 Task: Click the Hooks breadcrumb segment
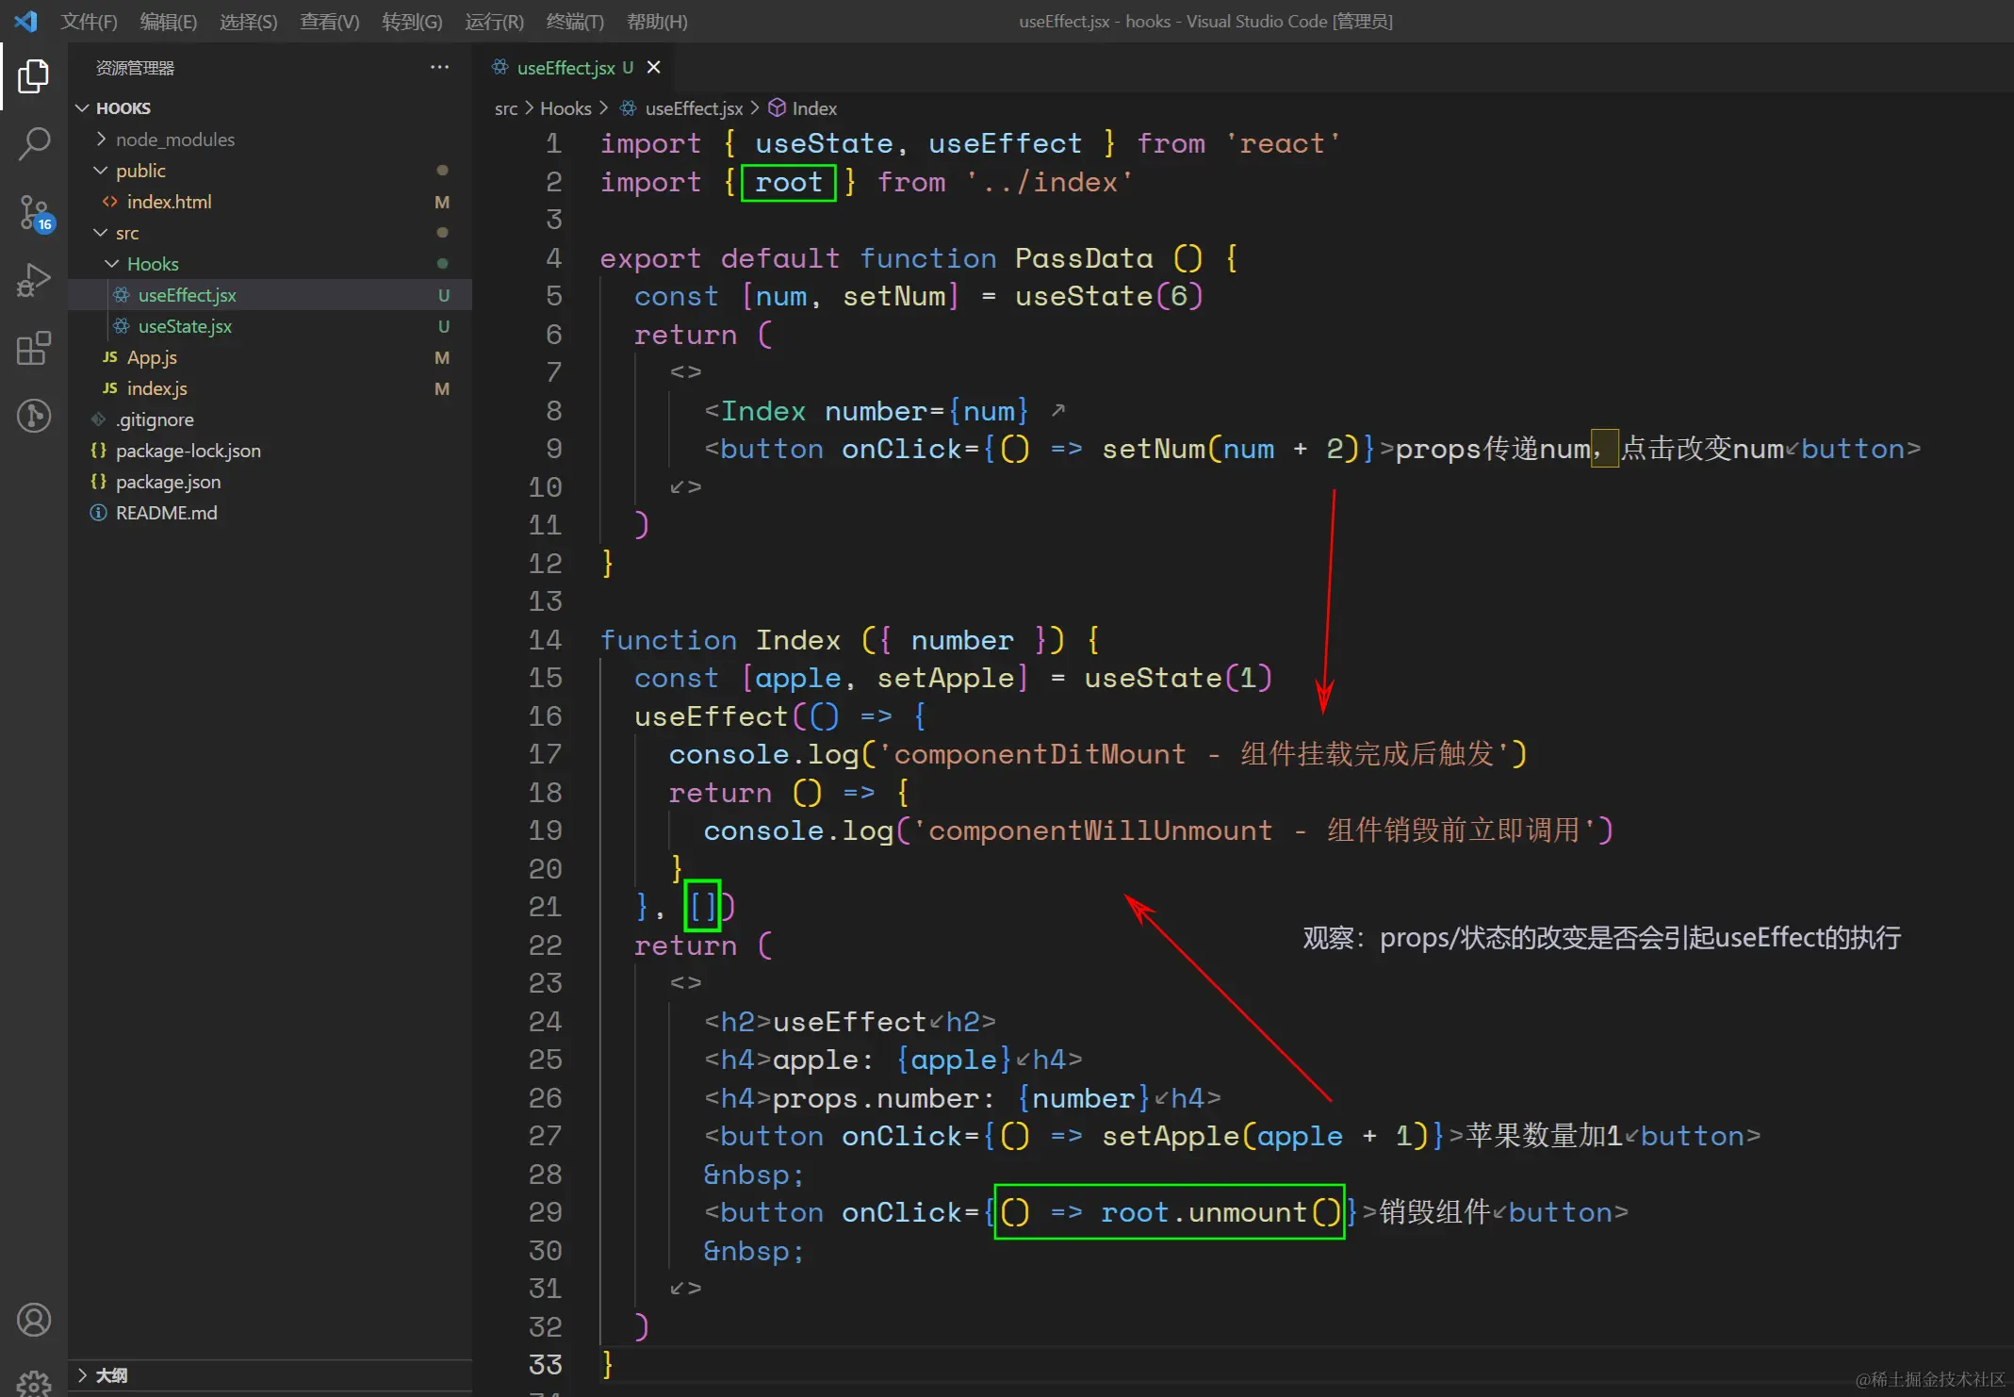[565, 108]
